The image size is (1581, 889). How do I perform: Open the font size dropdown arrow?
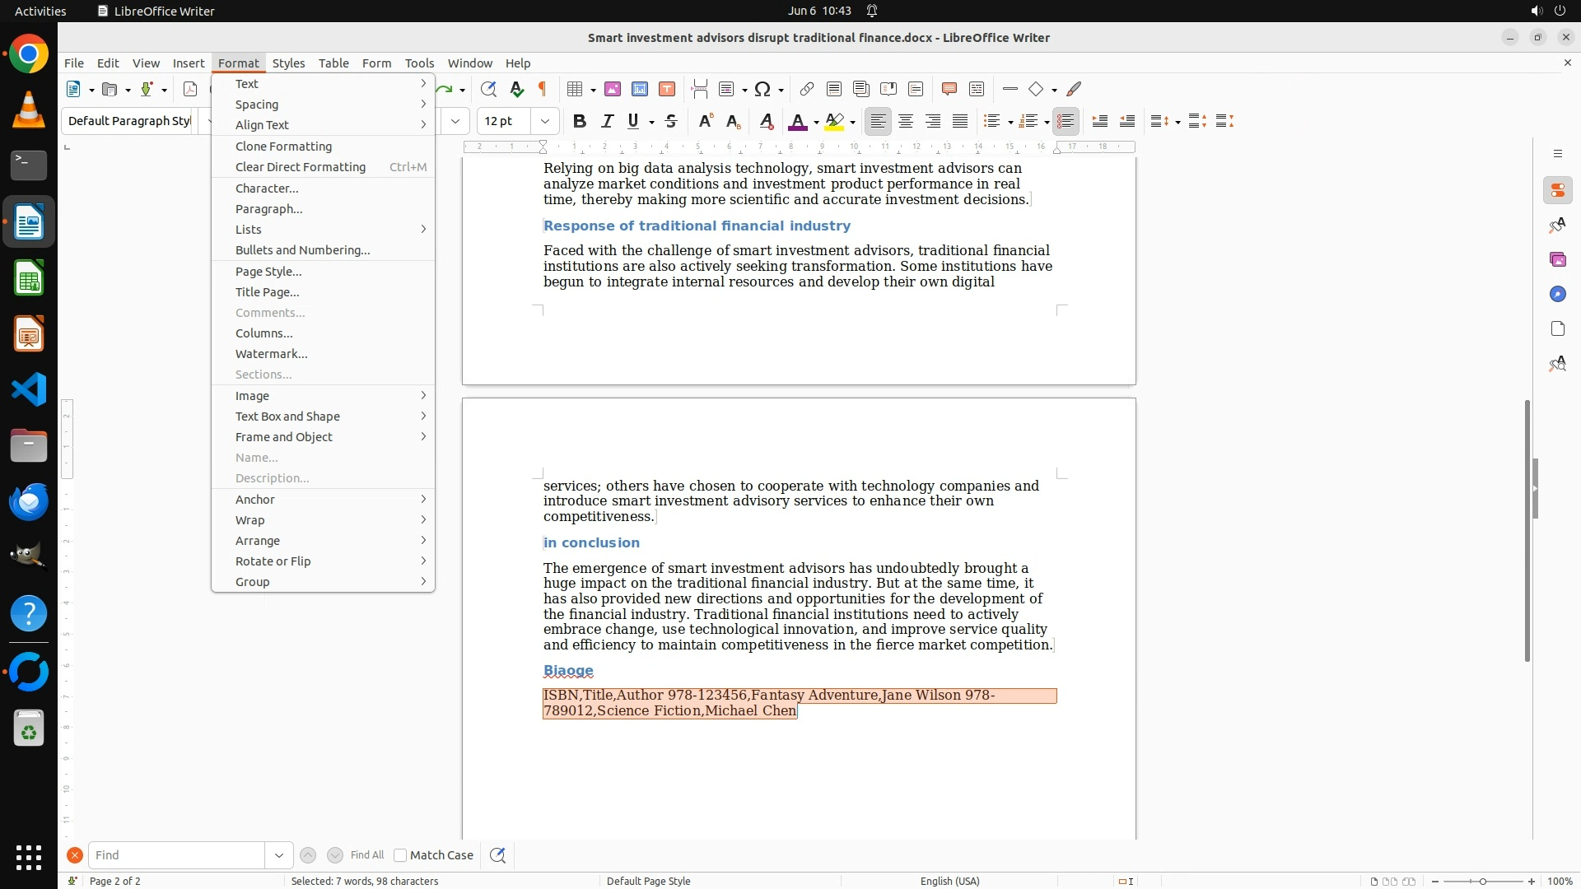point(544,122)
